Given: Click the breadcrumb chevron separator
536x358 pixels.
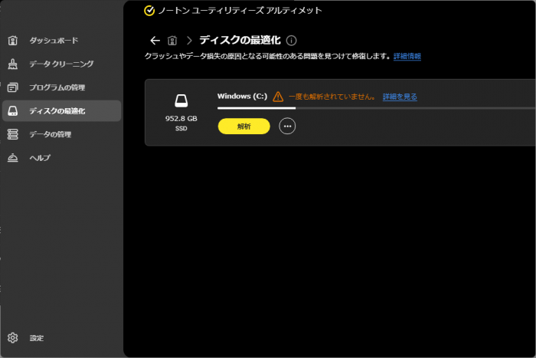Looking at the screenshot, I should pos(189,41).
